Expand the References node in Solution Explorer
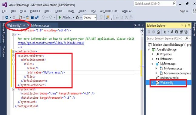 point(152,59)
